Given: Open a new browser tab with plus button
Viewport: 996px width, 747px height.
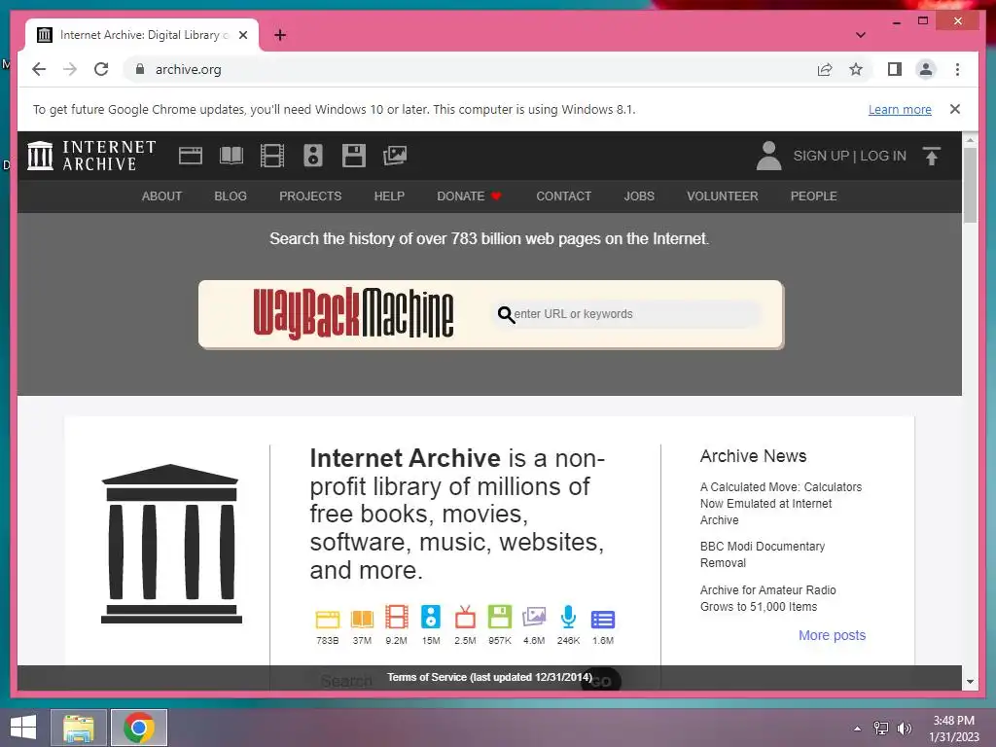Looking at the screenshot, I should point(280,35).
